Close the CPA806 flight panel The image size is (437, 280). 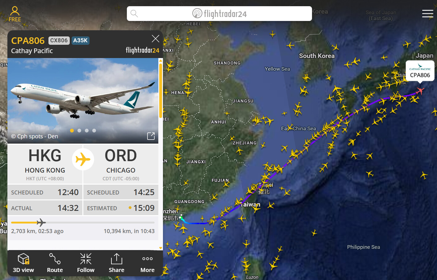156,39
